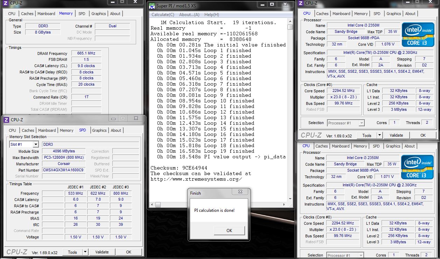Switch to Caches tab in Memory window
The width and height of the screenshot is (440, 259).
27,14
